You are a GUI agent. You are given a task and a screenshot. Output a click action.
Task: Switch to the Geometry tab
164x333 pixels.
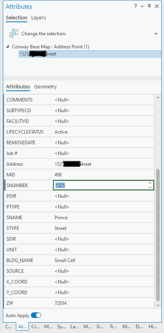(x=45, y=87)
